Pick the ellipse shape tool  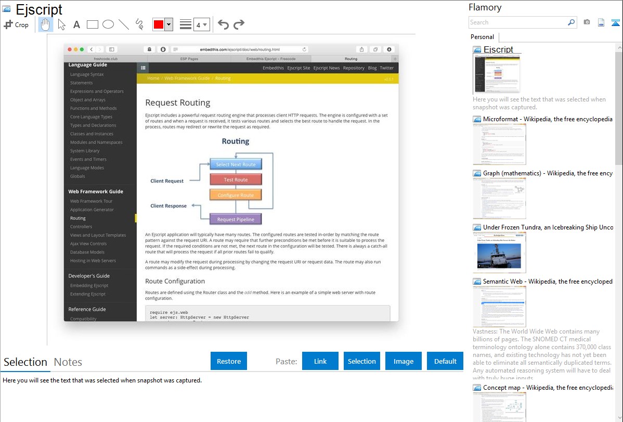point(108,24)
